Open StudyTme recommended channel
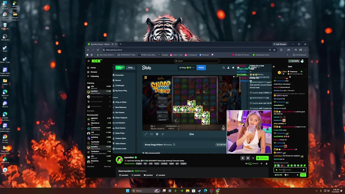Screen dimensions: 345x194 click(x=99, y=161)
